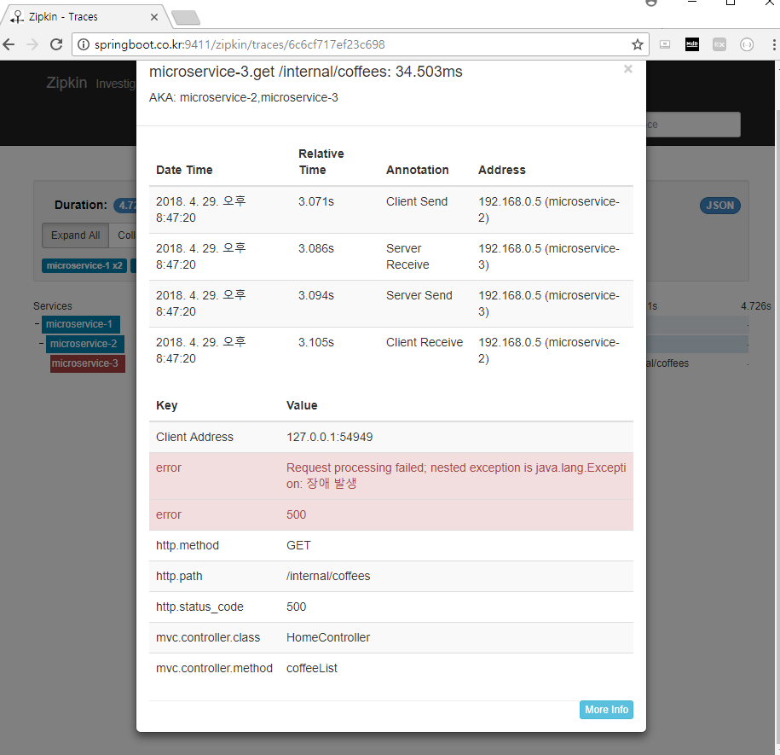Click the site information icon
The image size is (780, 755).
(84, 45)
